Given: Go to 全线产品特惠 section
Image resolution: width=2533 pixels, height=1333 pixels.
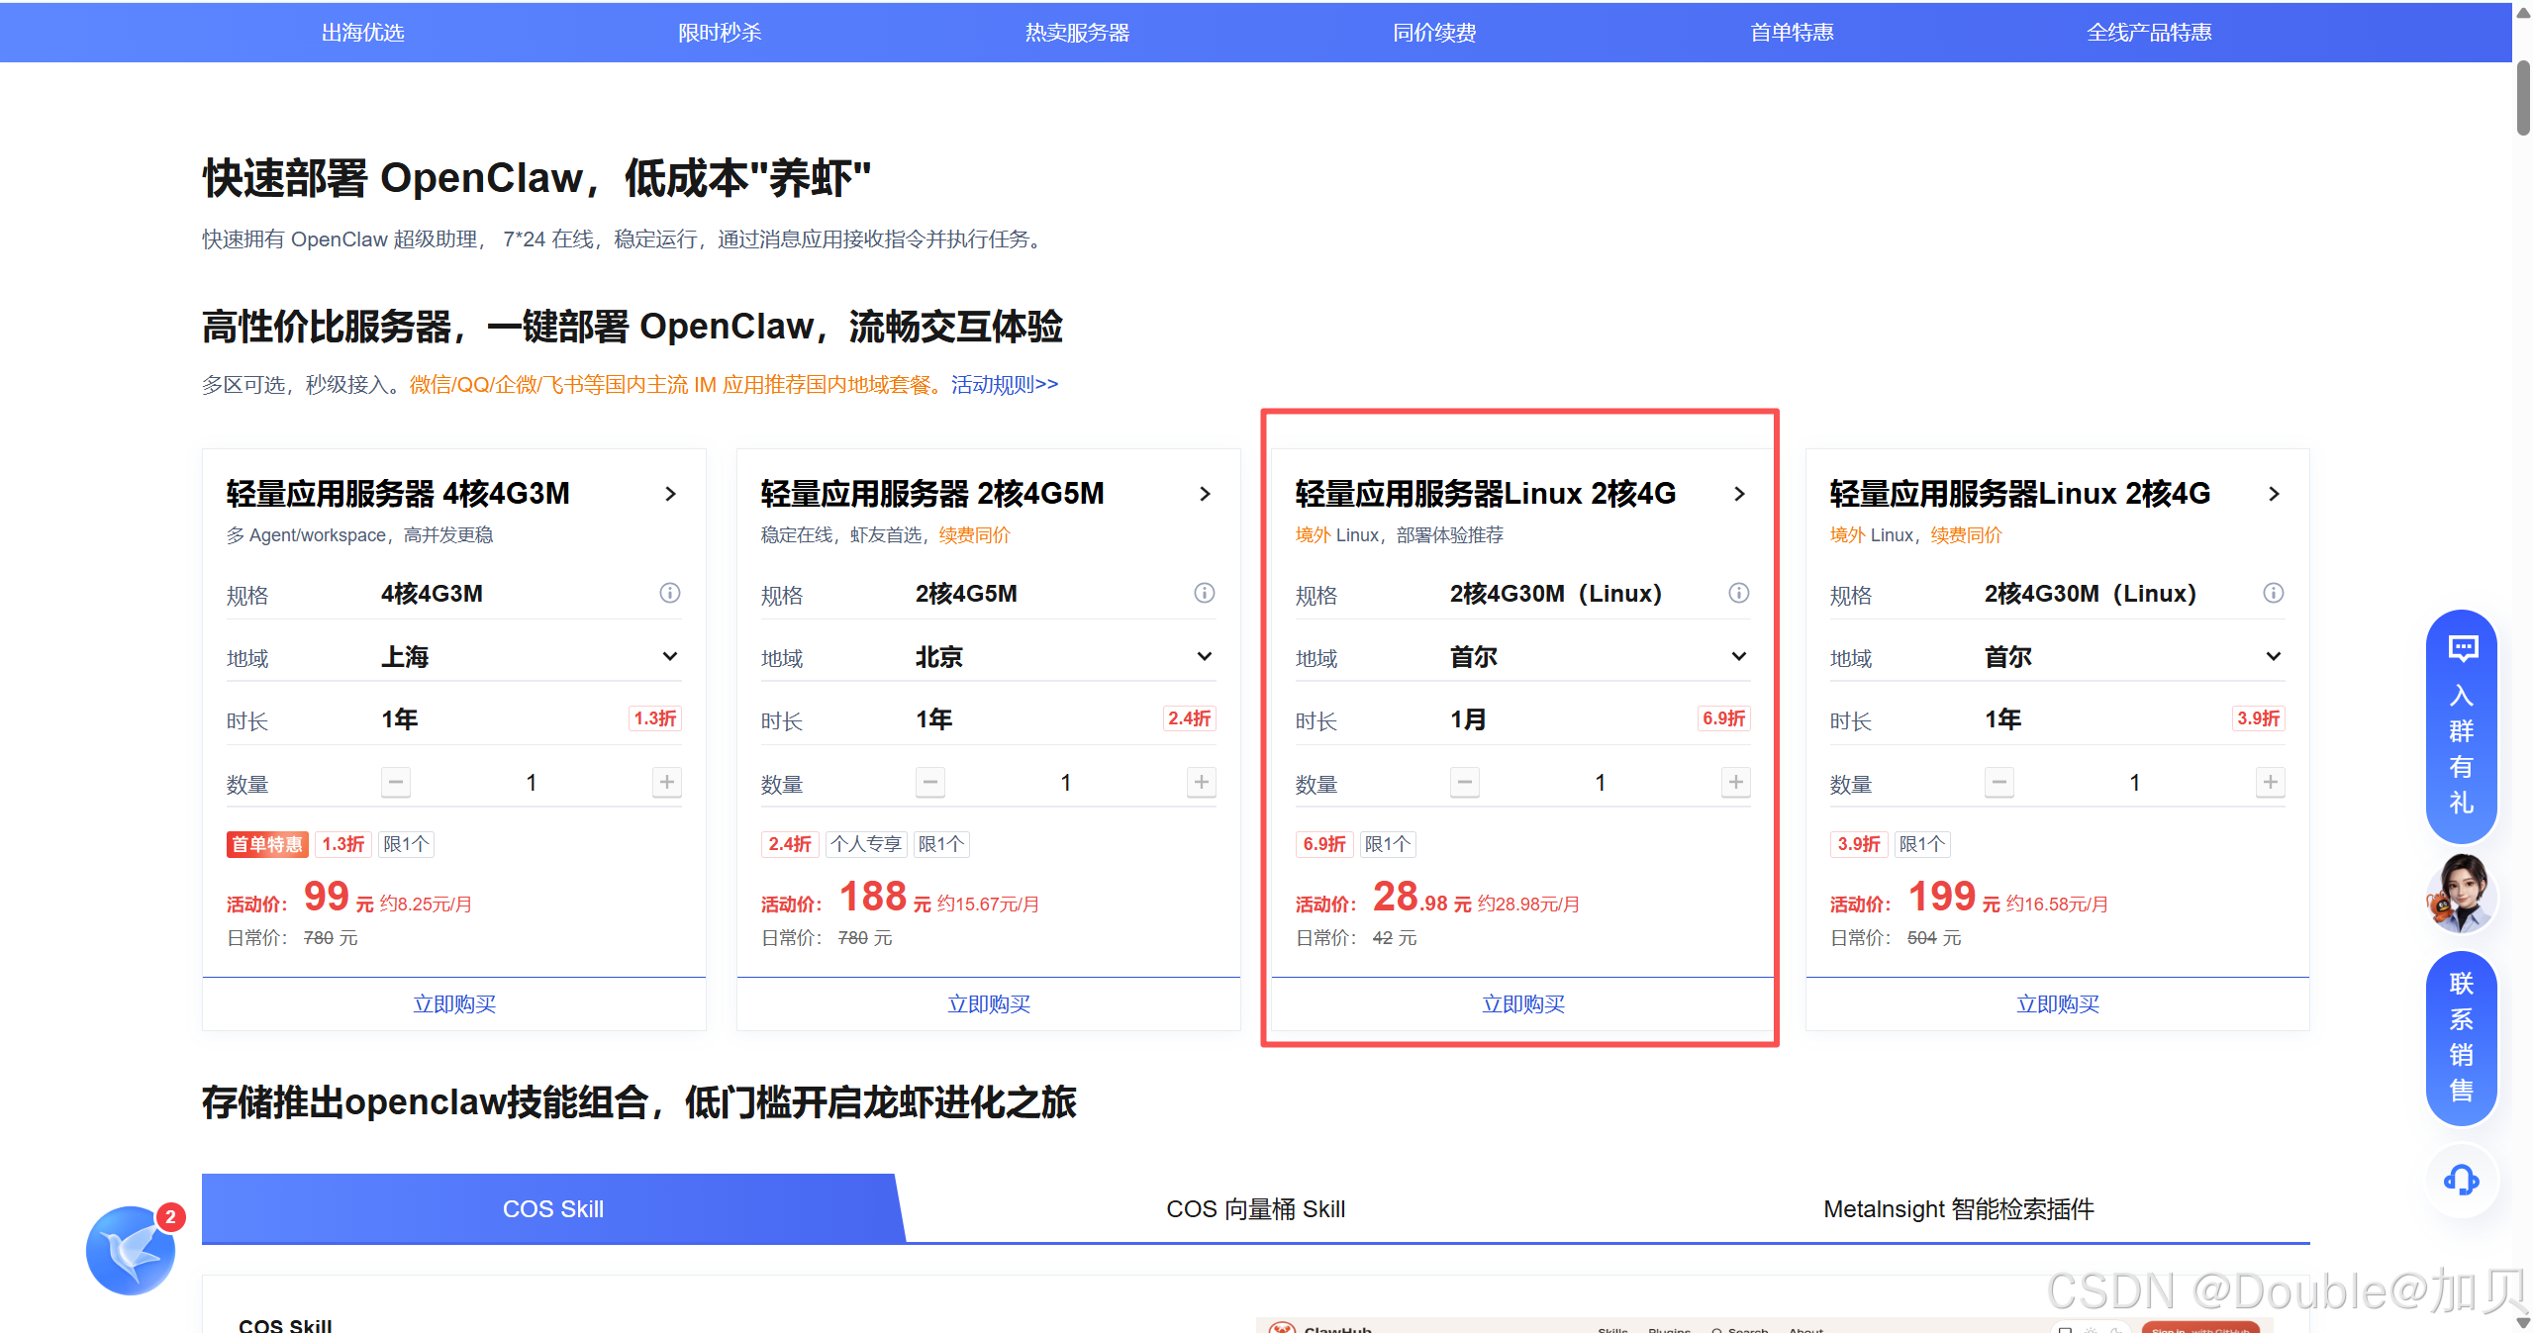Looking at the screenshot, I should pyautogui.click(x=2149, y=33).
